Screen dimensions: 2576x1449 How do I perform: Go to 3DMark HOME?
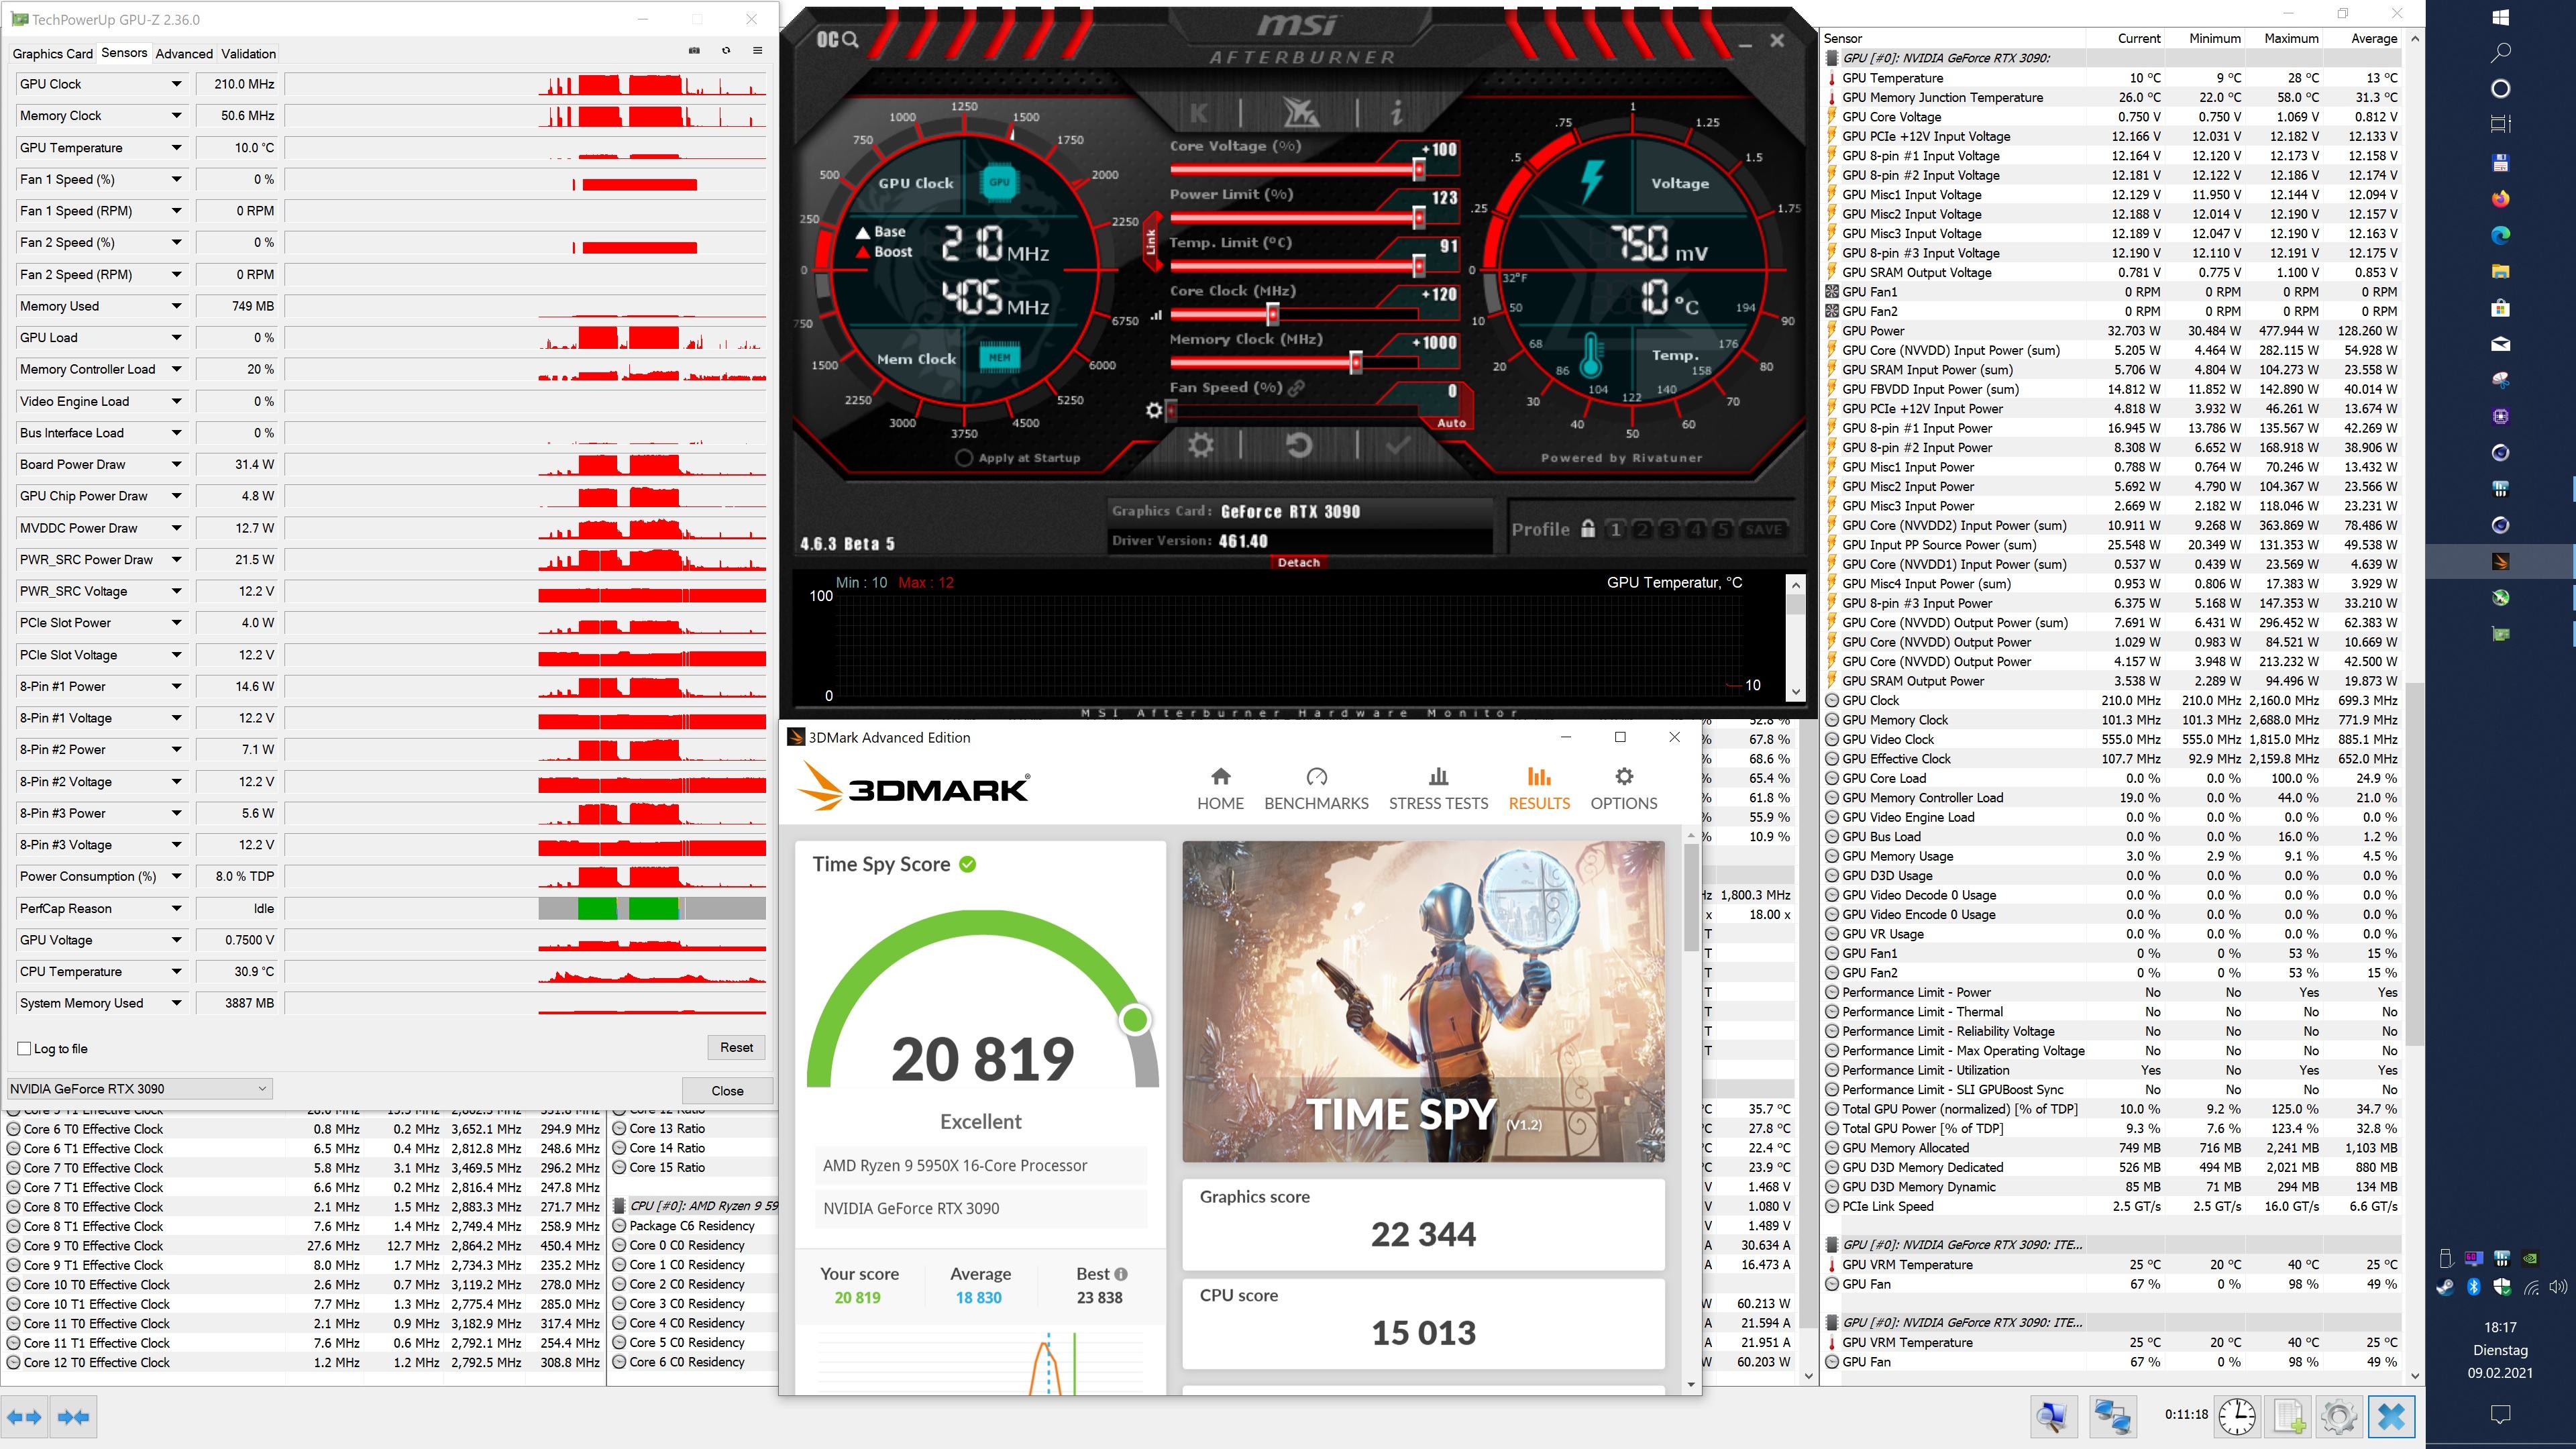(x=1221, y=789)
